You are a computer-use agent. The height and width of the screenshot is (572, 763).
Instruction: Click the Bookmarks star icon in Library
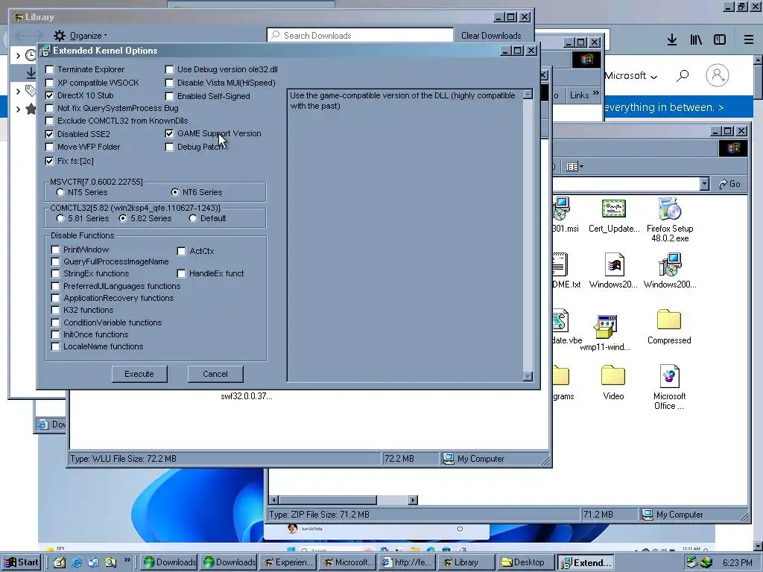coord(31,109)
